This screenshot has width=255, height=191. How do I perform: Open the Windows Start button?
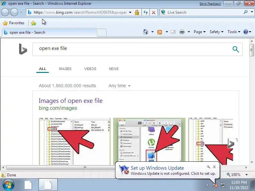click(x=8, y=185)
